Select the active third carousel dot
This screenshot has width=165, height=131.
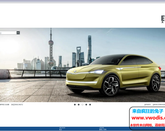[82, 105]
